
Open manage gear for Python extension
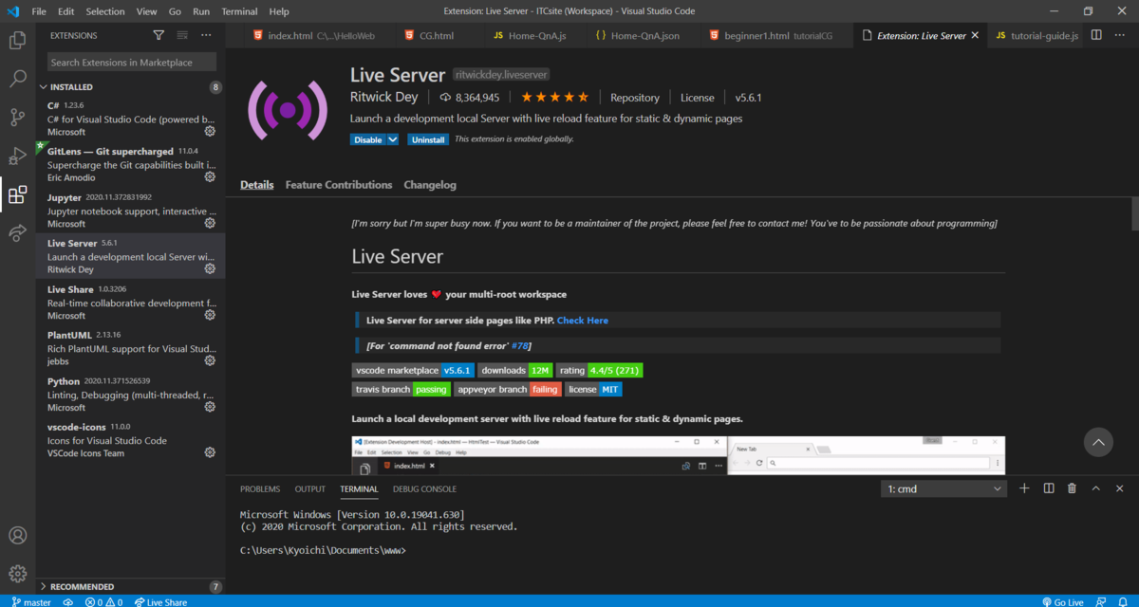(x=210, y=407)
